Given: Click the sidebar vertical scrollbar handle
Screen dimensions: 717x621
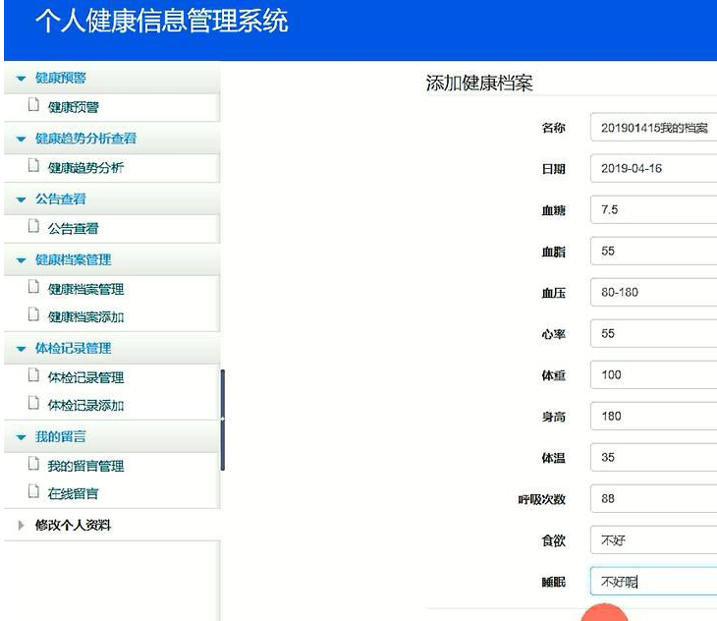Looking at the screenshot, I should coord(223,420).
